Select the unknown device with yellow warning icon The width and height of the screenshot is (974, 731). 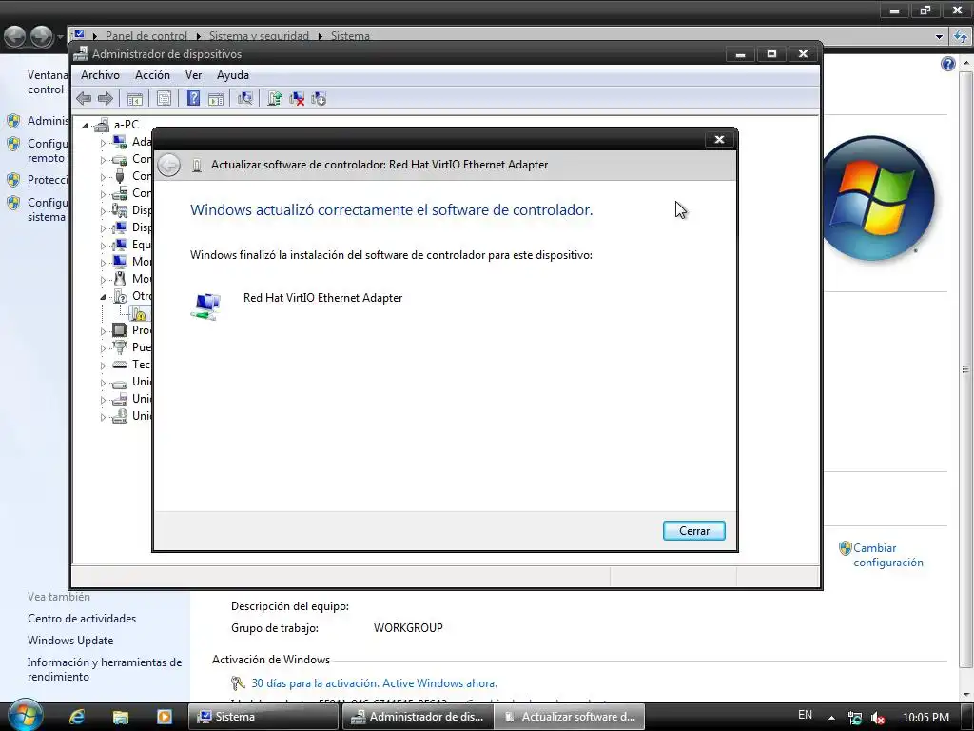(x=138, y=313)
